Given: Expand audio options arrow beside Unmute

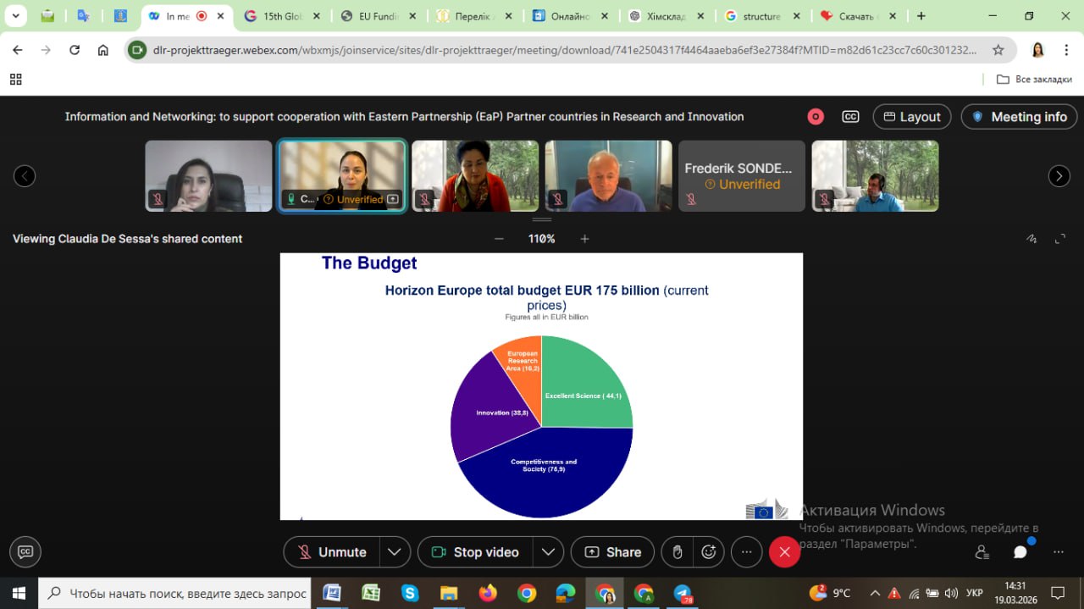Looking at the screenshot, I should 395,551.
